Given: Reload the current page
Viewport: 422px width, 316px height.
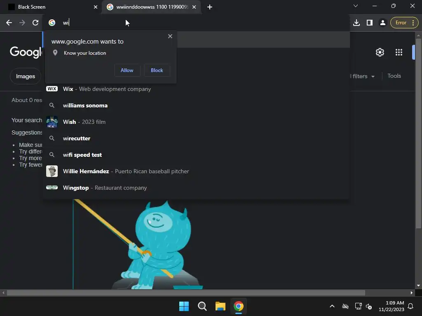Looking at the screenshot, I should [x=35, y=23].
